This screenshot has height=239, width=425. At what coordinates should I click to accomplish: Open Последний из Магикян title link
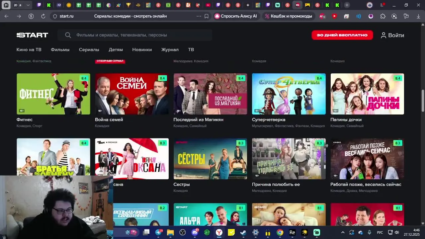[198, 119]
